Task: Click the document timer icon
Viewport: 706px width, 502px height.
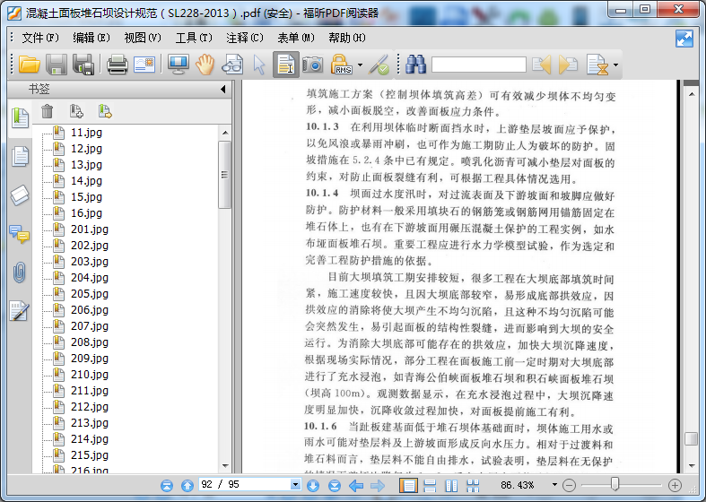Action: pyautogui.click(x=597, y=65)
